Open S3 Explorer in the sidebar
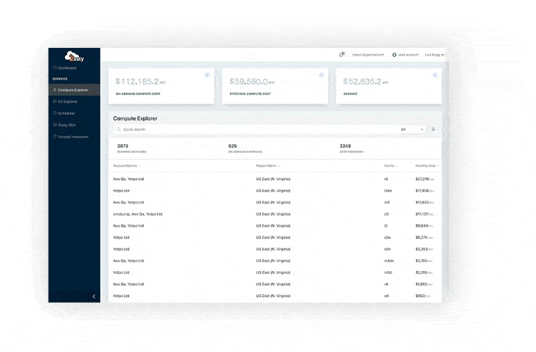The width and height of the screenshot is (536, 352). pos(65,101)
